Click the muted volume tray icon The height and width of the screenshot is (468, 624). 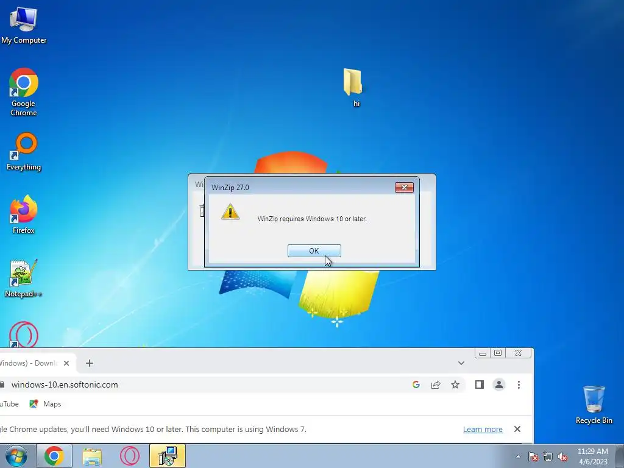tap(562, 457)
